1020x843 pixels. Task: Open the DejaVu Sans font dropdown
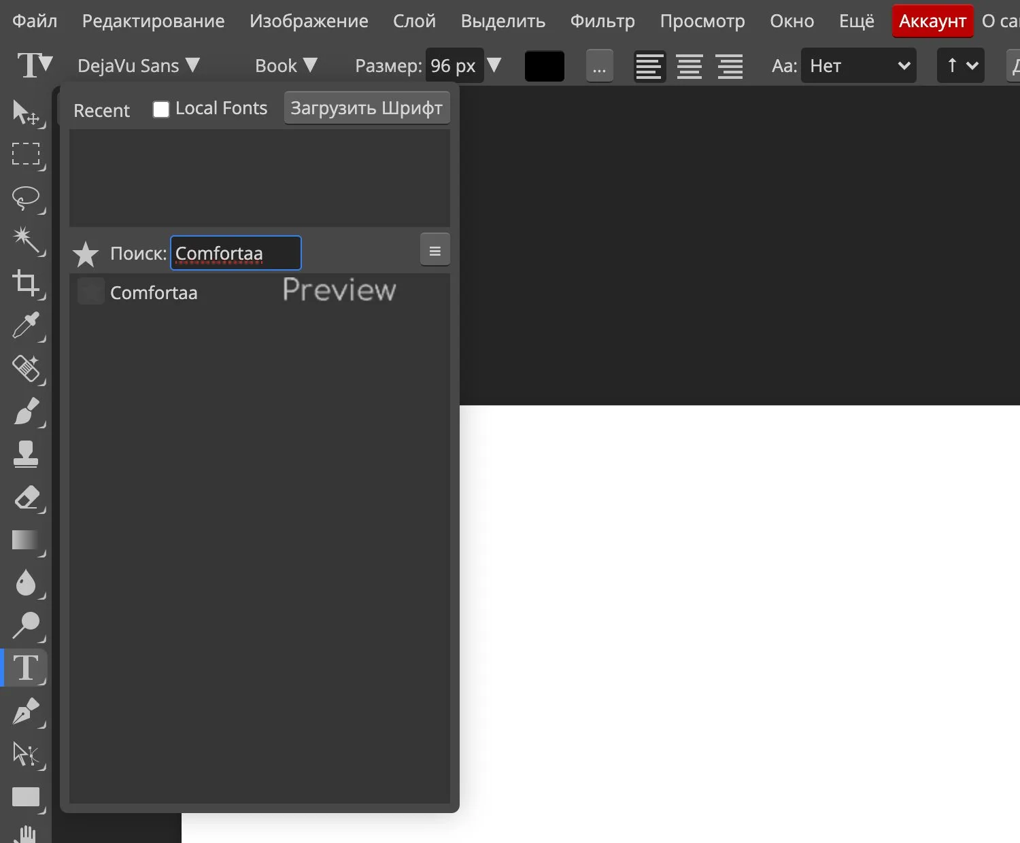click(139, 66)
